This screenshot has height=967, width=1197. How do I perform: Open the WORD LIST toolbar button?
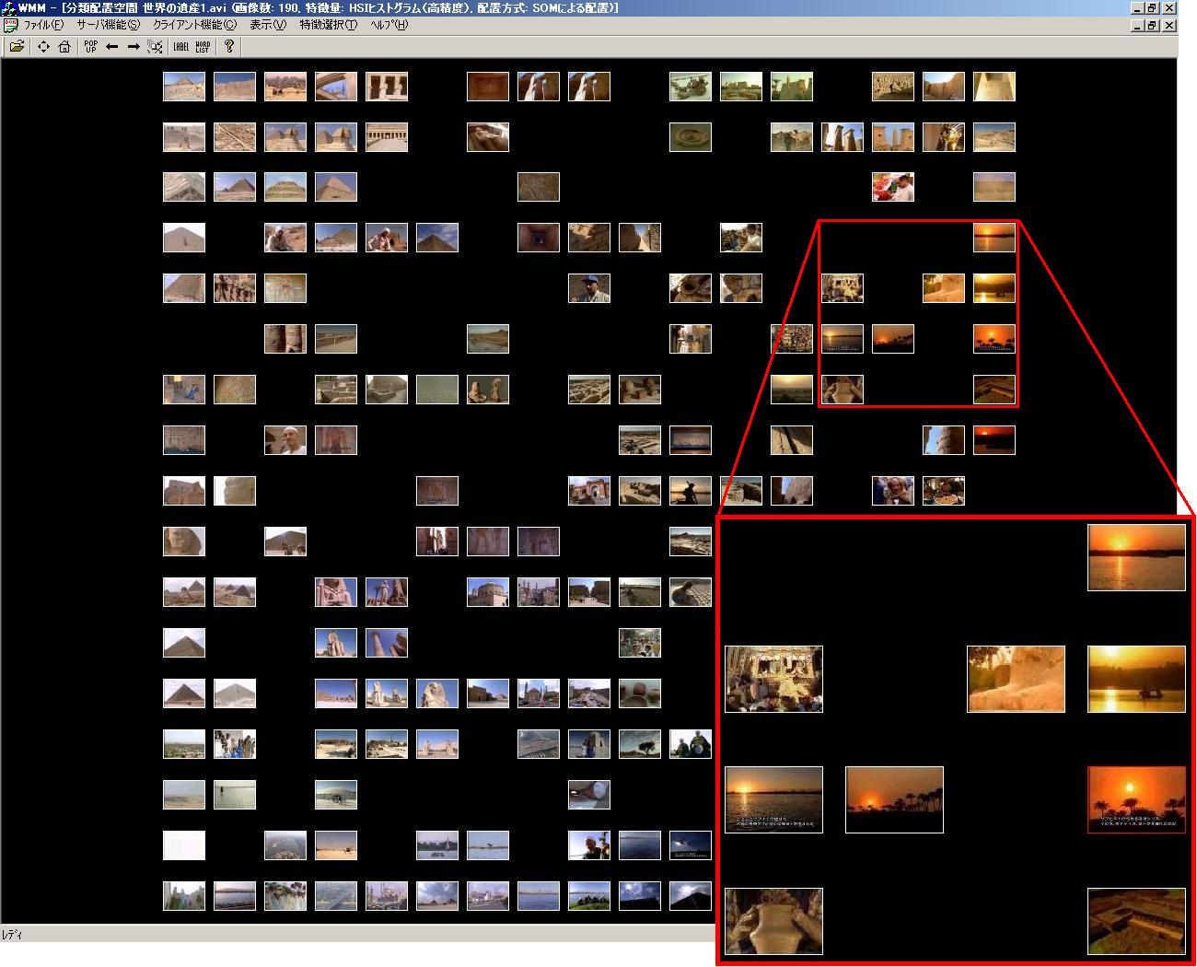[x=203, y=46]
